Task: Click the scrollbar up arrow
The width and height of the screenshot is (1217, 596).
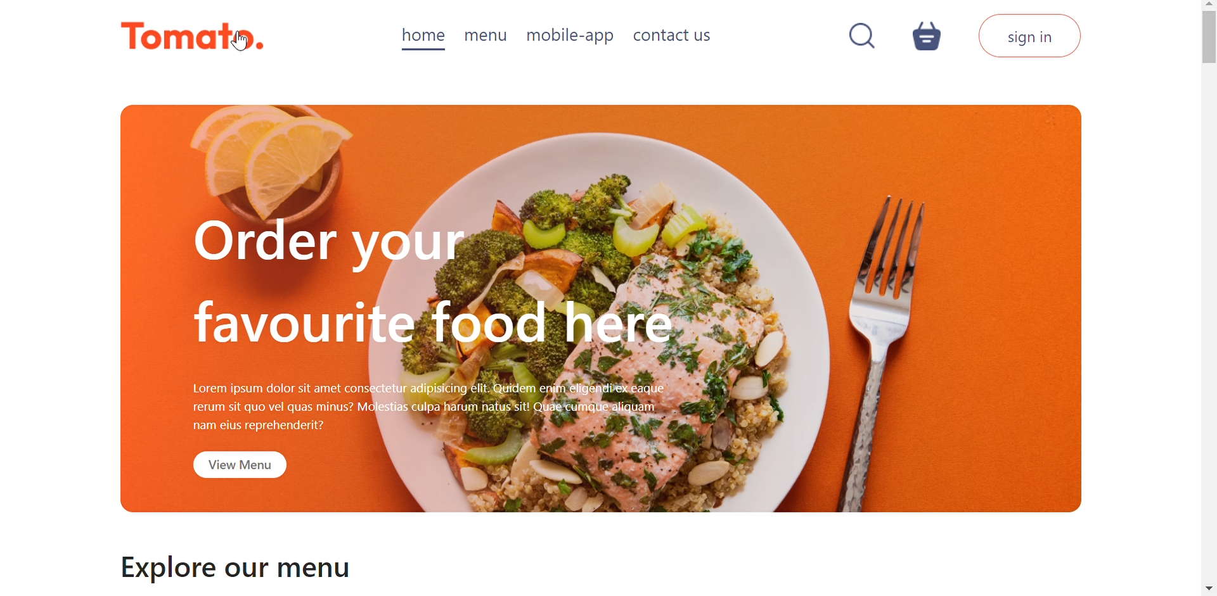Action: point(1209,4)
